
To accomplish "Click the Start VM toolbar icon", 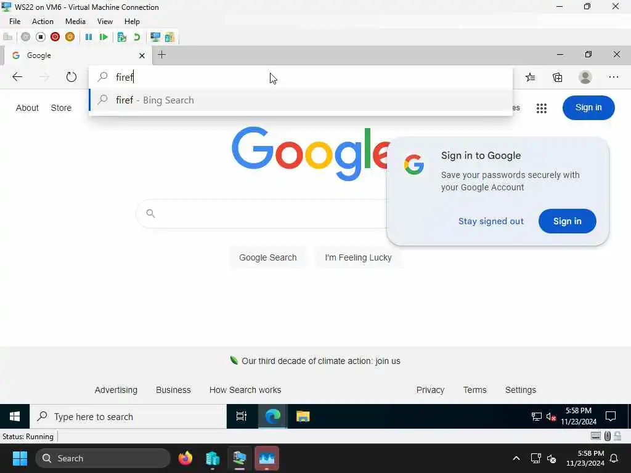I will pos(25,37).
